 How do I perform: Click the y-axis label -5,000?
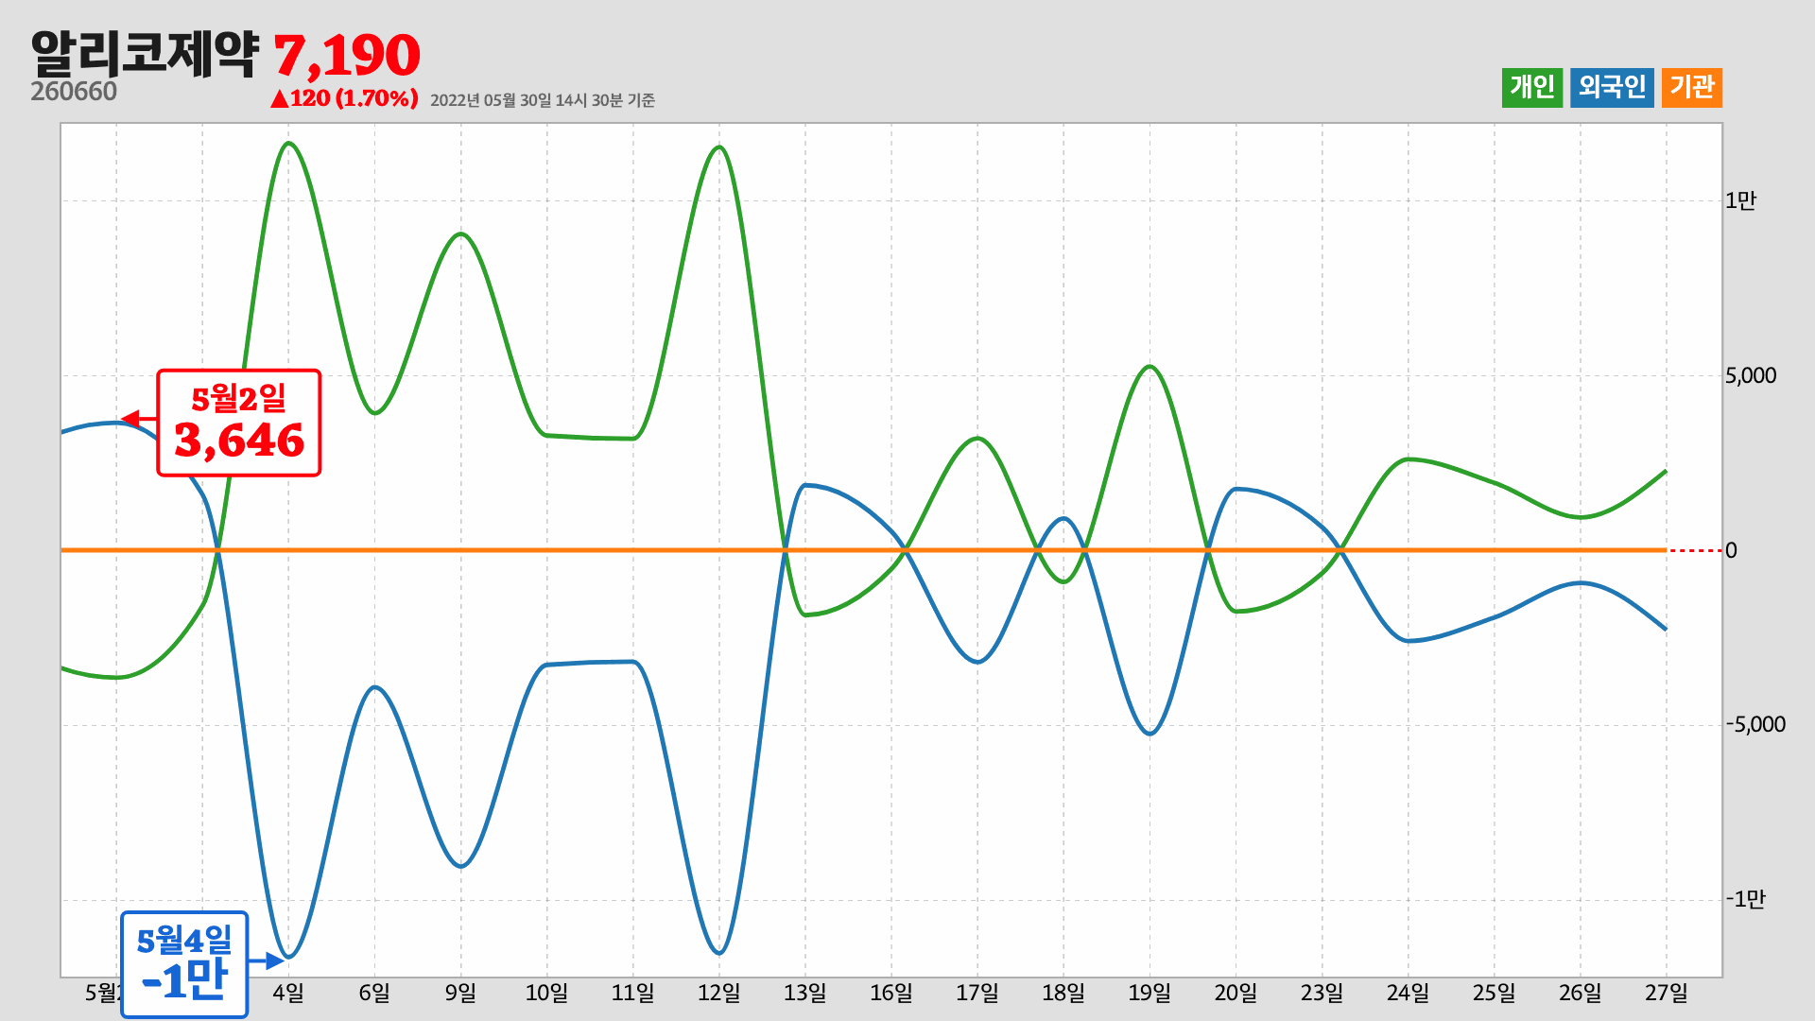pyautogui.click(x=1755, y=724)
